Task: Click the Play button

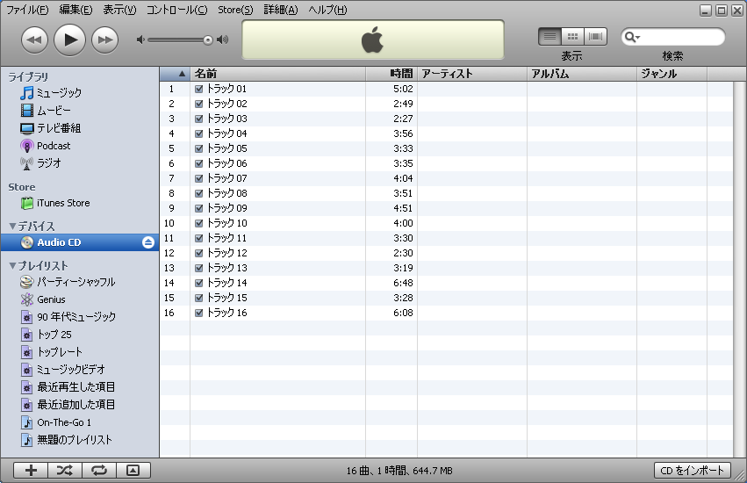Action: 69,40
